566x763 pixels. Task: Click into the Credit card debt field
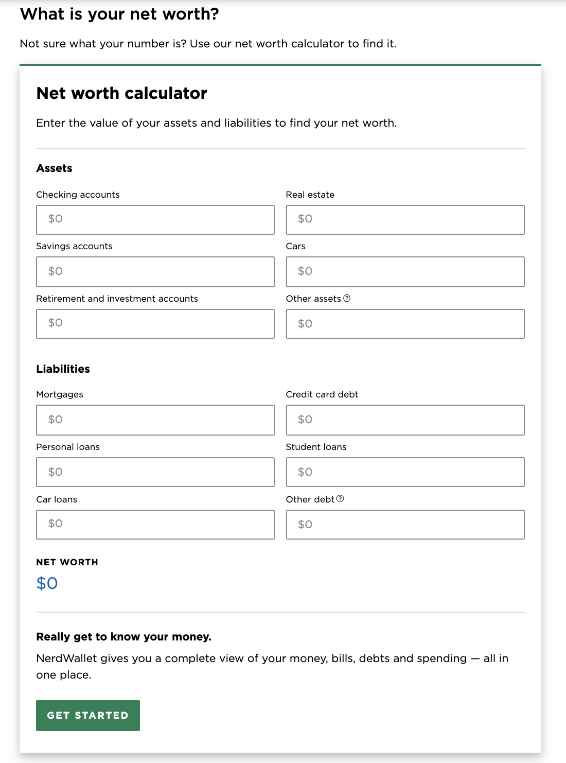click(405, 420)
